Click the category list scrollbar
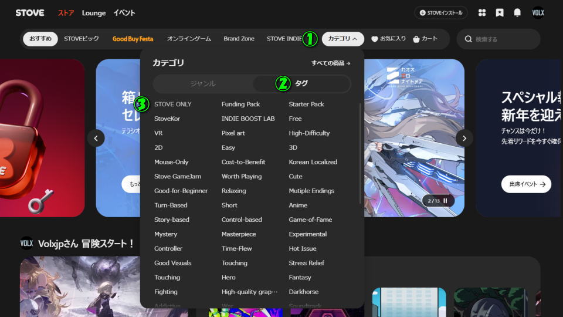 [360, 153]
